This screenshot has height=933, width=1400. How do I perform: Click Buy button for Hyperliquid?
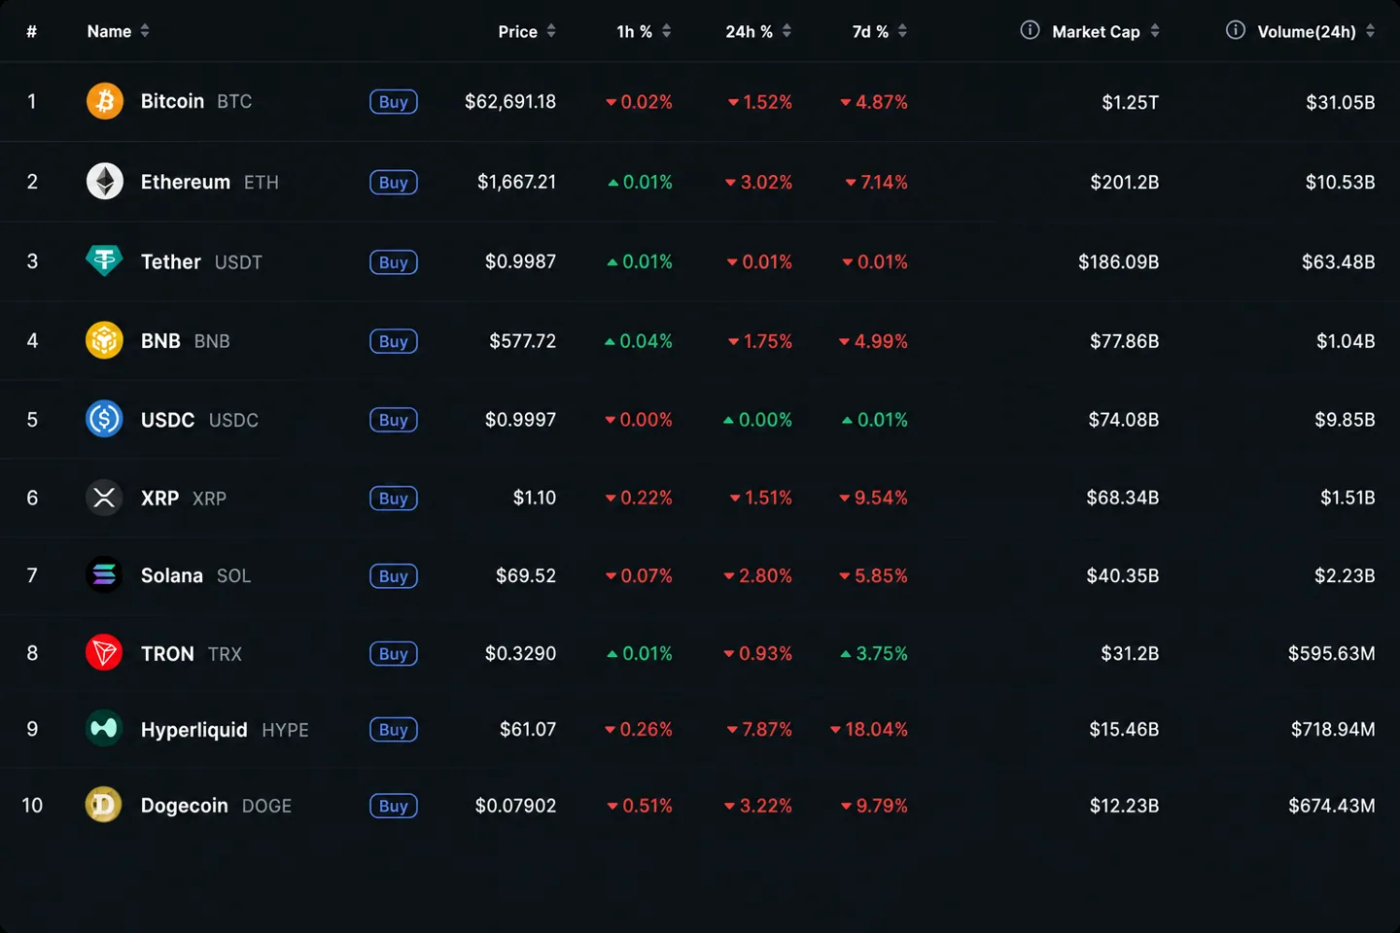[394, 730]
